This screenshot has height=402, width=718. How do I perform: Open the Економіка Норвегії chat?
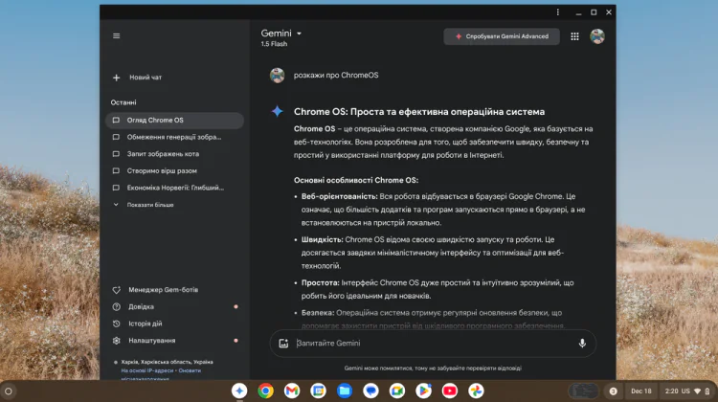point(174,188)
